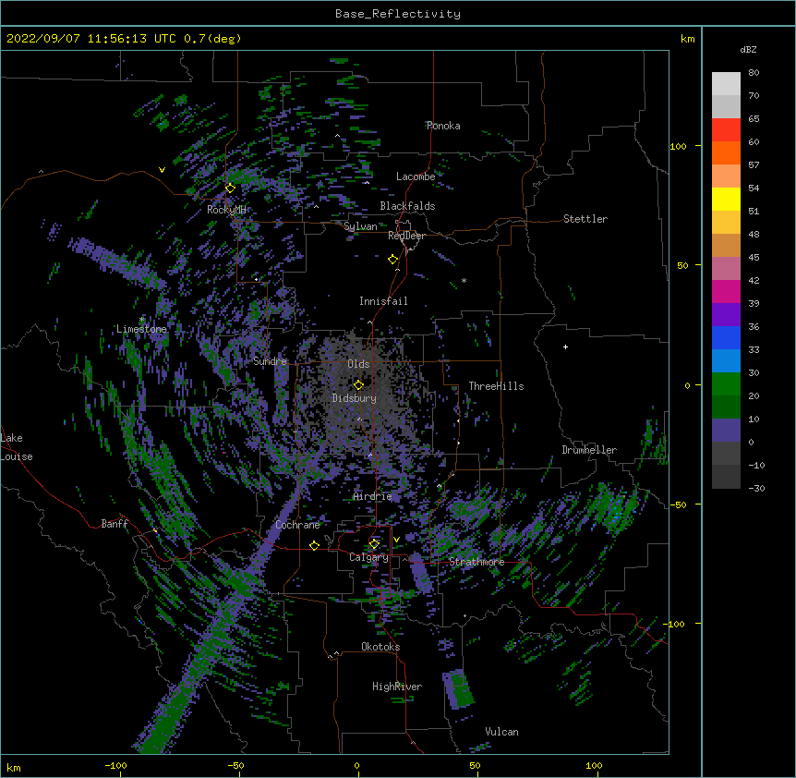Select the red 60 dBZ legend swatch
This screenshot has width=796, height=778.
tap(726, 129)
